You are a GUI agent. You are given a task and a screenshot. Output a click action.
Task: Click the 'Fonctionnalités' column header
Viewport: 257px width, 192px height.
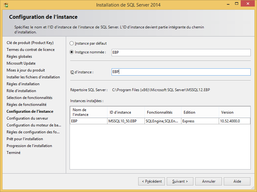[x=163, y=112]
